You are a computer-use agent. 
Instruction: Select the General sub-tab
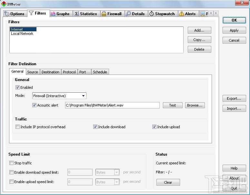pyautogui.click(x=17, y=71)
